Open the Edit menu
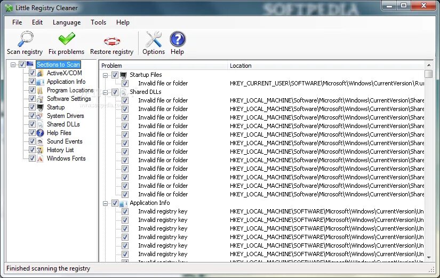 37,22
